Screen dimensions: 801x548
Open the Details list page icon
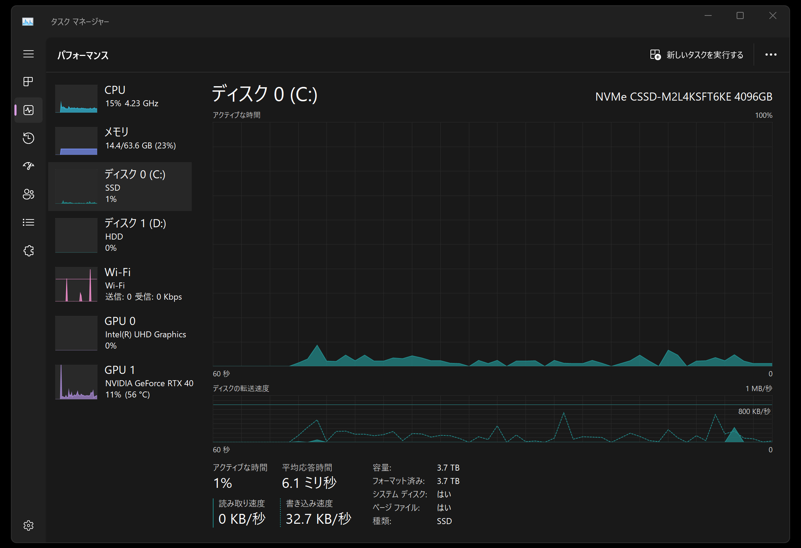click(x=28, y=222)
